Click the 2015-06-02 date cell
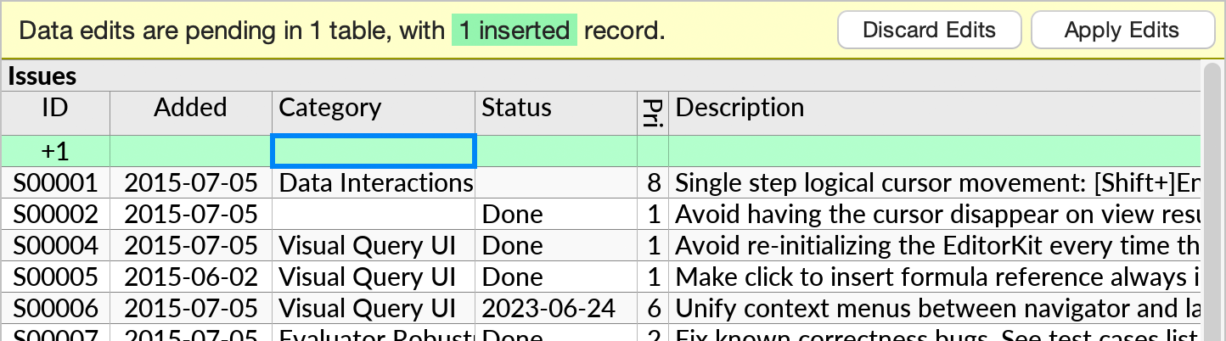This screenshot has width=1226, height=341. tap(191, 277)
